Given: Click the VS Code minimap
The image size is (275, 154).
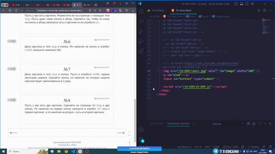Looking at the screenshot, I should tap(266, 26).
